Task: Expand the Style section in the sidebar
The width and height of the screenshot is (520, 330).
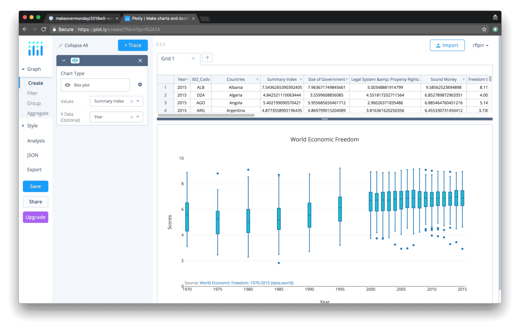Action: [32, 125]
